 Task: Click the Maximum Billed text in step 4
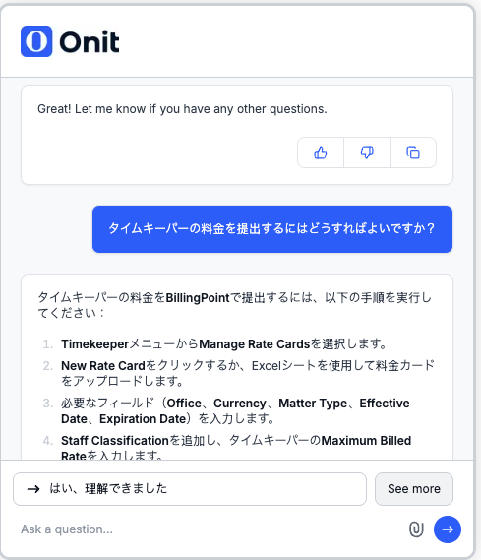[366, 441]
